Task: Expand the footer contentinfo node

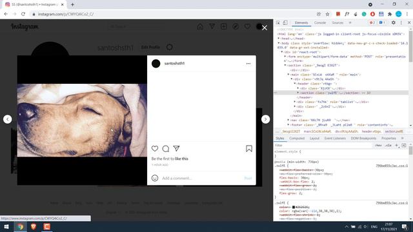Action: 288,125
